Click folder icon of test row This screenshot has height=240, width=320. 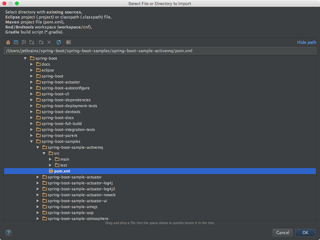(57, 165)
